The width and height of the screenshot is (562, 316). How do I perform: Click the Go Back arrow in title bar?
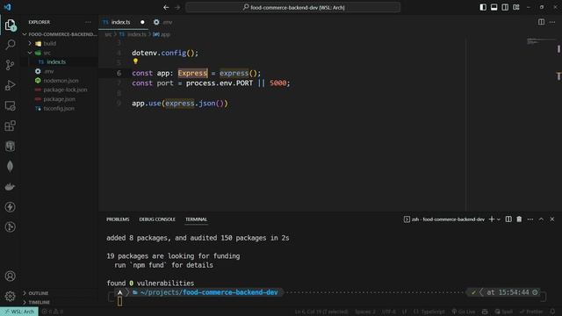(x=166, y=7)
